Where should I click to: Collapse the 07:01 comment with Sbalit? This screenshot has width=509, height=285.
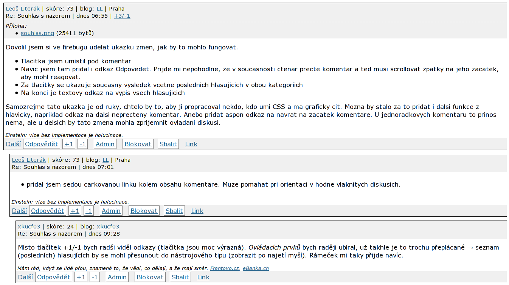174,211
